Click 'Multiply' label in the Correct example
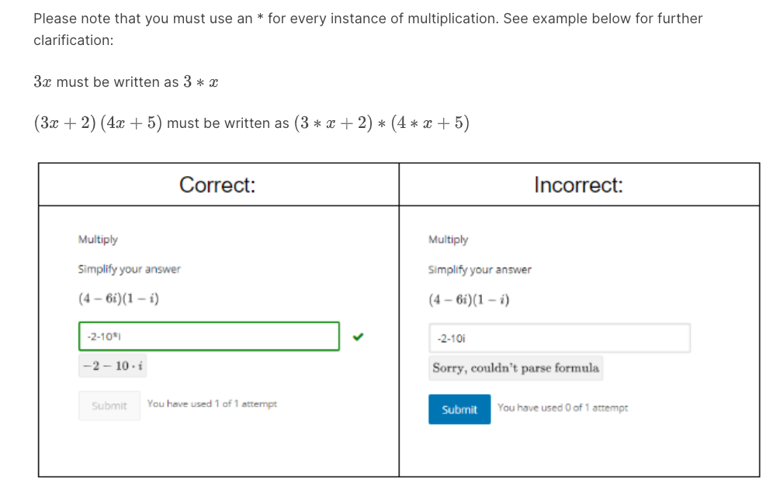The width and height of the screenshot is (773, 494). [98, 240]
